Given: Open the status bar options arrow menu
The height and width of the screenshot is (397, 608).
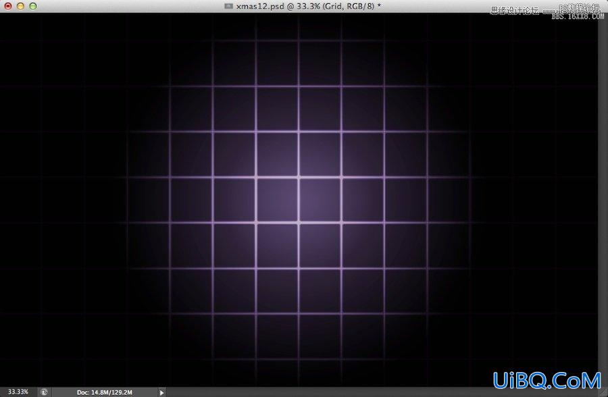Looking at the screenshot, I should click(161, 392).
